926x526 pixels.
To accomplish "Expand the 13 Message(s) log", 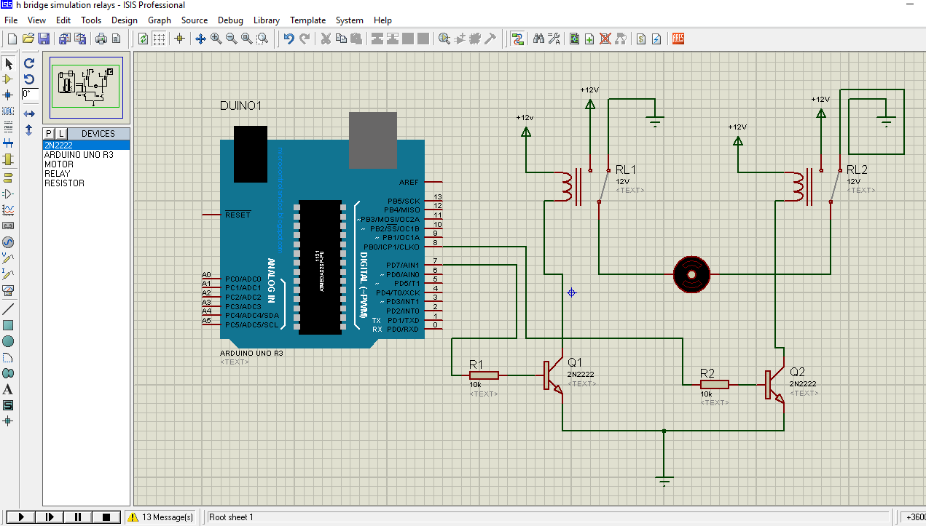I will tap(160, 517).
